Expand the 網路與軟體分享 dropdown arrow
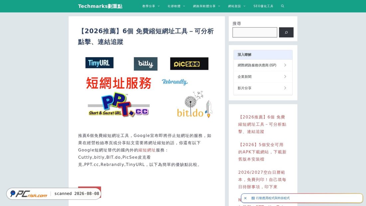Viewport: 366px width, 206px height. coord(219,6)
